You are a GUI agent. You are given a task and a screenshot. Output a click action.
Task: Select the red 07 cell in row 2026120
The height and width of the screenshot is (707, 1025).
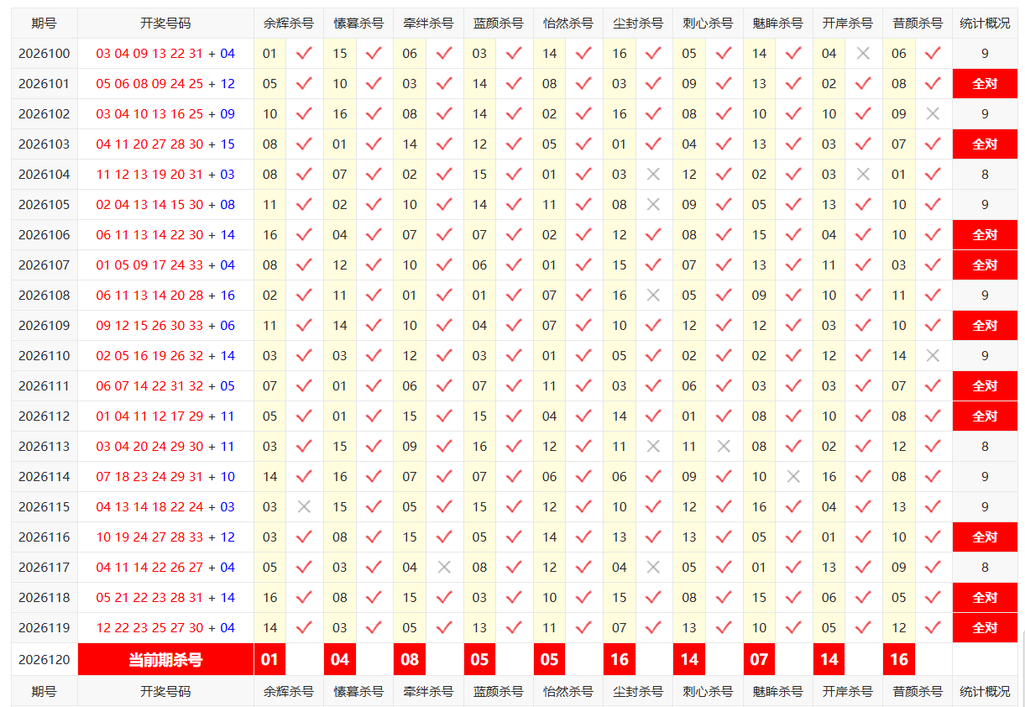pos(759,660)
